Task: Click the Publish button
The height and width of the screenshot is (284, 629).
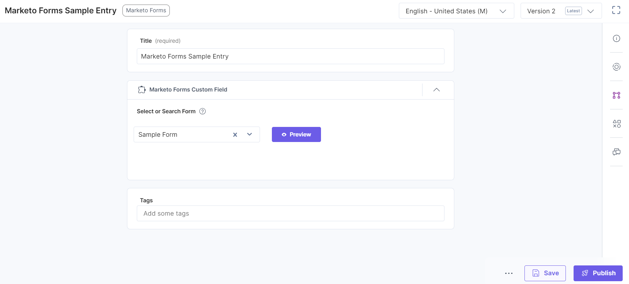Action: click(x=598, y=273)
